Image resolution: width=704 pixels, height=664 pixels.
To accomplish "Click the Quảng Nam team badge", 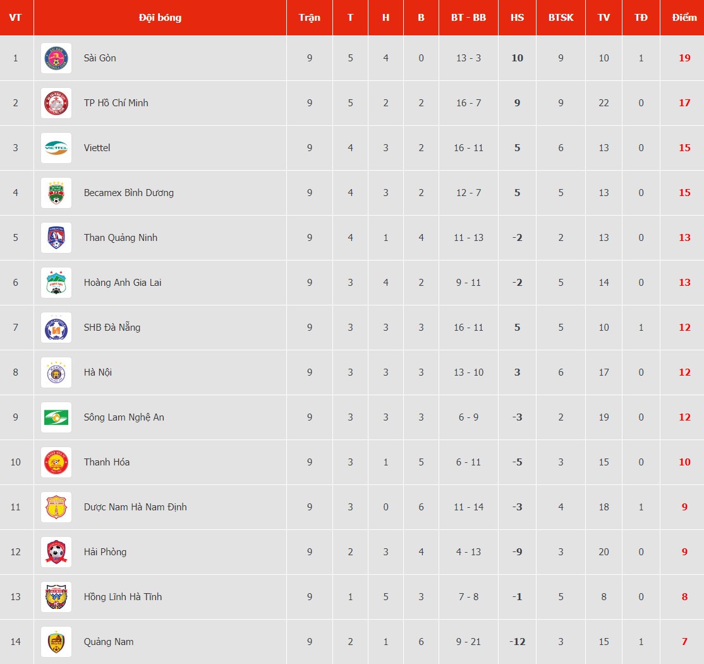I will (56, 642).
